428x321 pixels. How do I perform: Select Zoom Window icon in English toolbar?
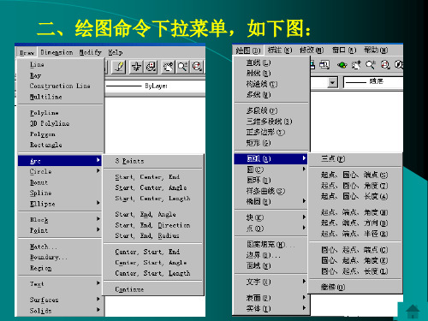197,67
